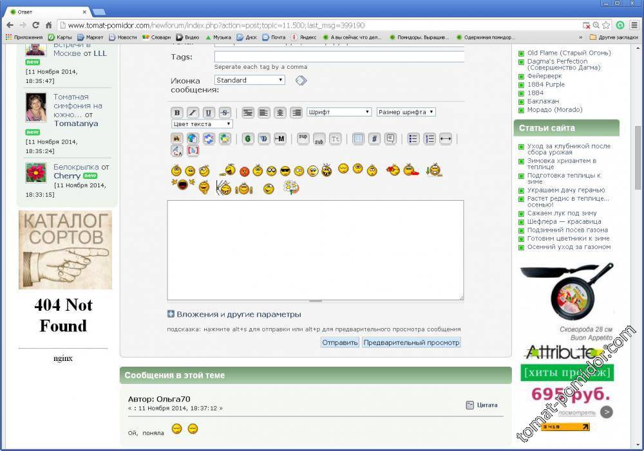Open the Новости bookmark
Image resolution: width=644 pixels, height=451 pixels.
[122, 37]
